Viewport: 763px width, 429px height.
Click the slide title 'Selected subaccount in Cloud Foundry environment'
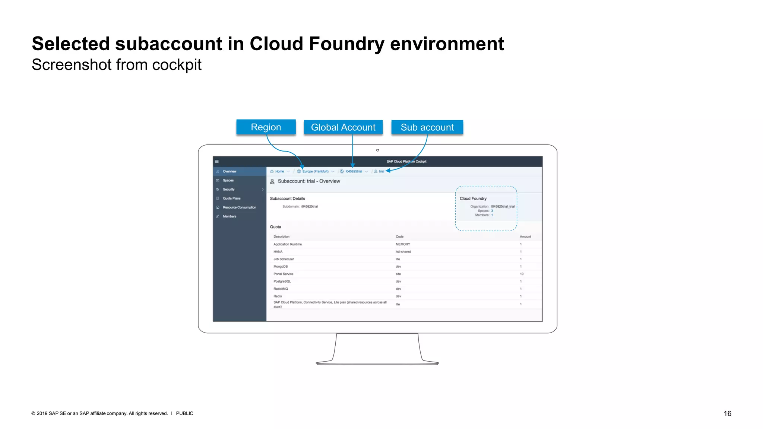point(268,44)
